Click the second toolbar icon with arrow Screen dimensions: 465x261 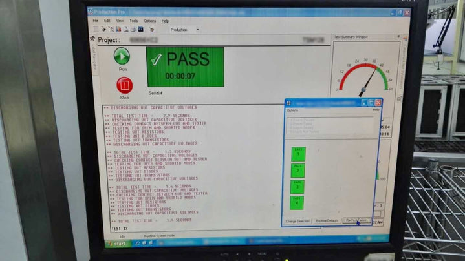tap(103, 29)
